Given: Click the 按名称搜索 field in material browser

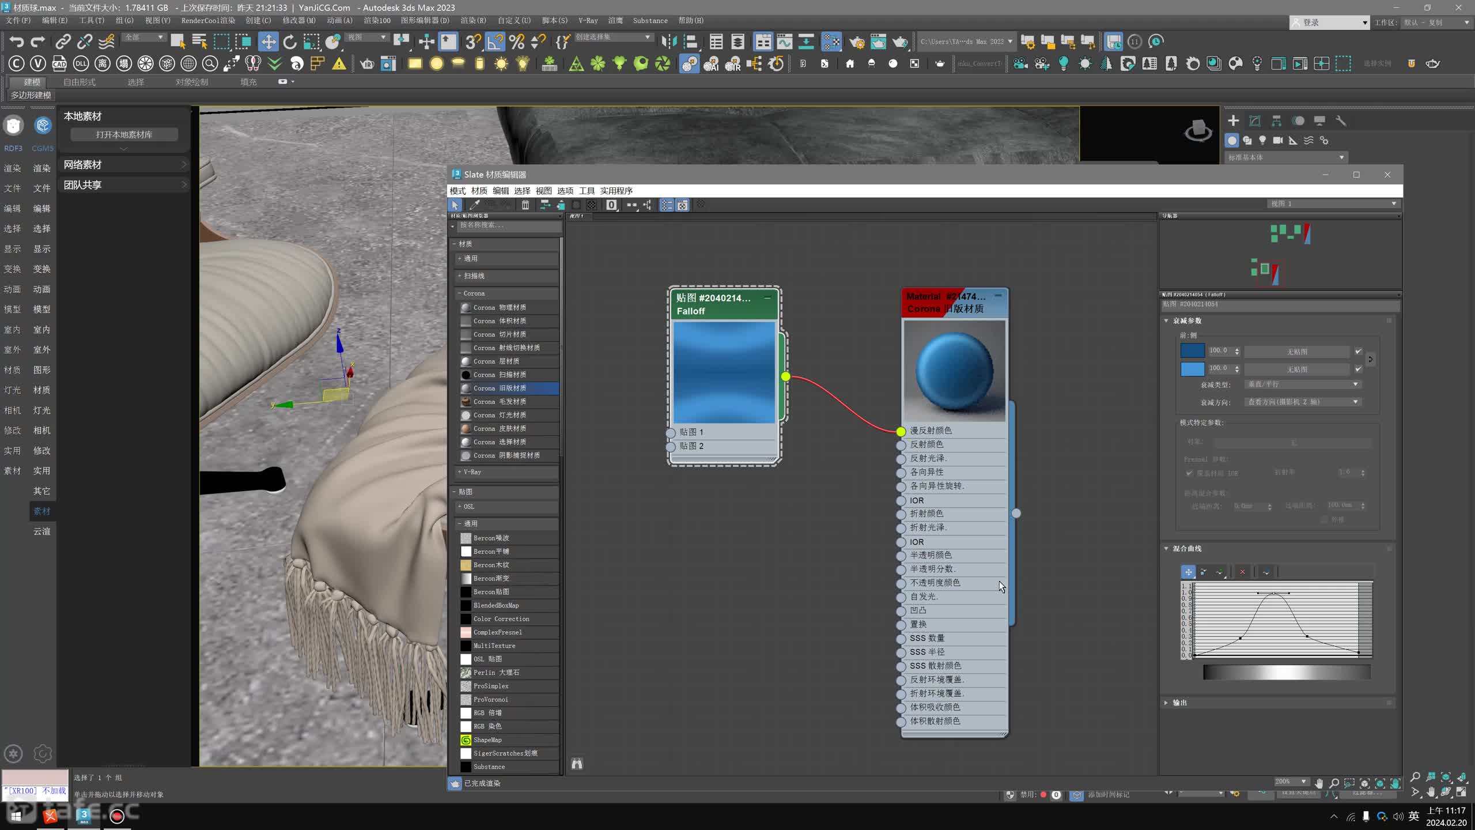Looking at the screenshot, I should tap(509, 225).
